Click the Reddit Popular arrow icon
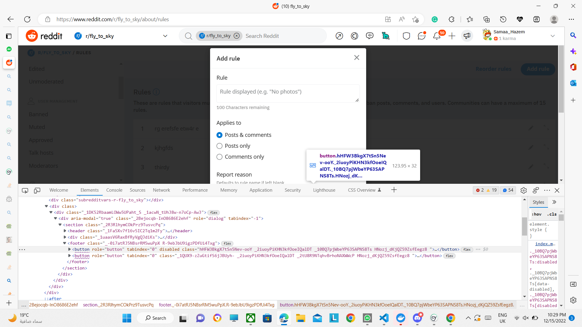The width and height of the screenshot is (582, 327). pyautogui.click(x=339, y=36)
